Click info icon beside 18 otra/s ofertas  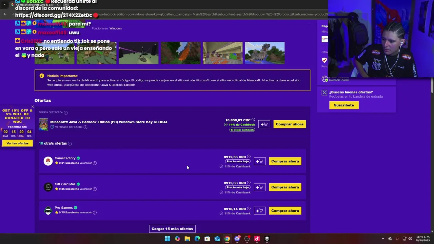click(70, 144)
